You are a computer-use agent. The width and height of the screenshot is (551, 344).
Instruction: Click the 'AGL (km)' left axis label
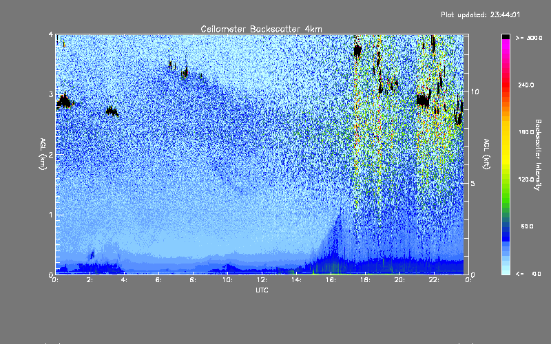(x=43, y=154)
